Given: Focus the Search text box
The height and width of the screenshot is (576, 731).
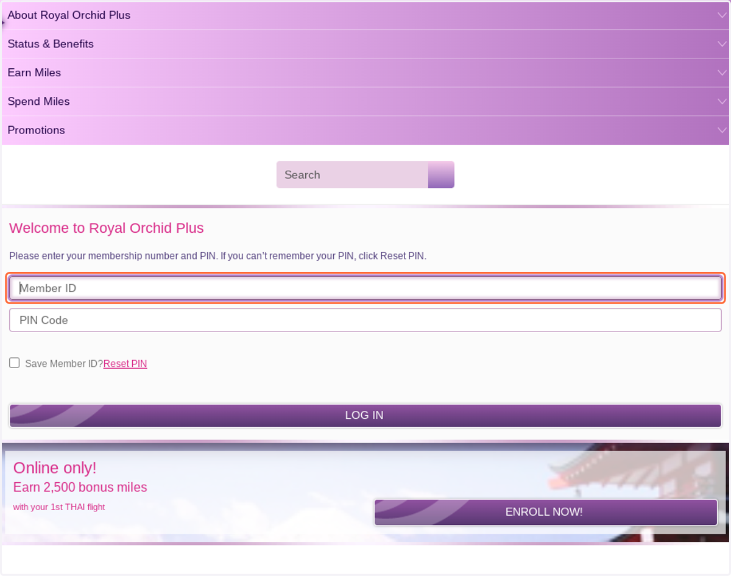Looking at the screenshot, I should coord(352,175).
